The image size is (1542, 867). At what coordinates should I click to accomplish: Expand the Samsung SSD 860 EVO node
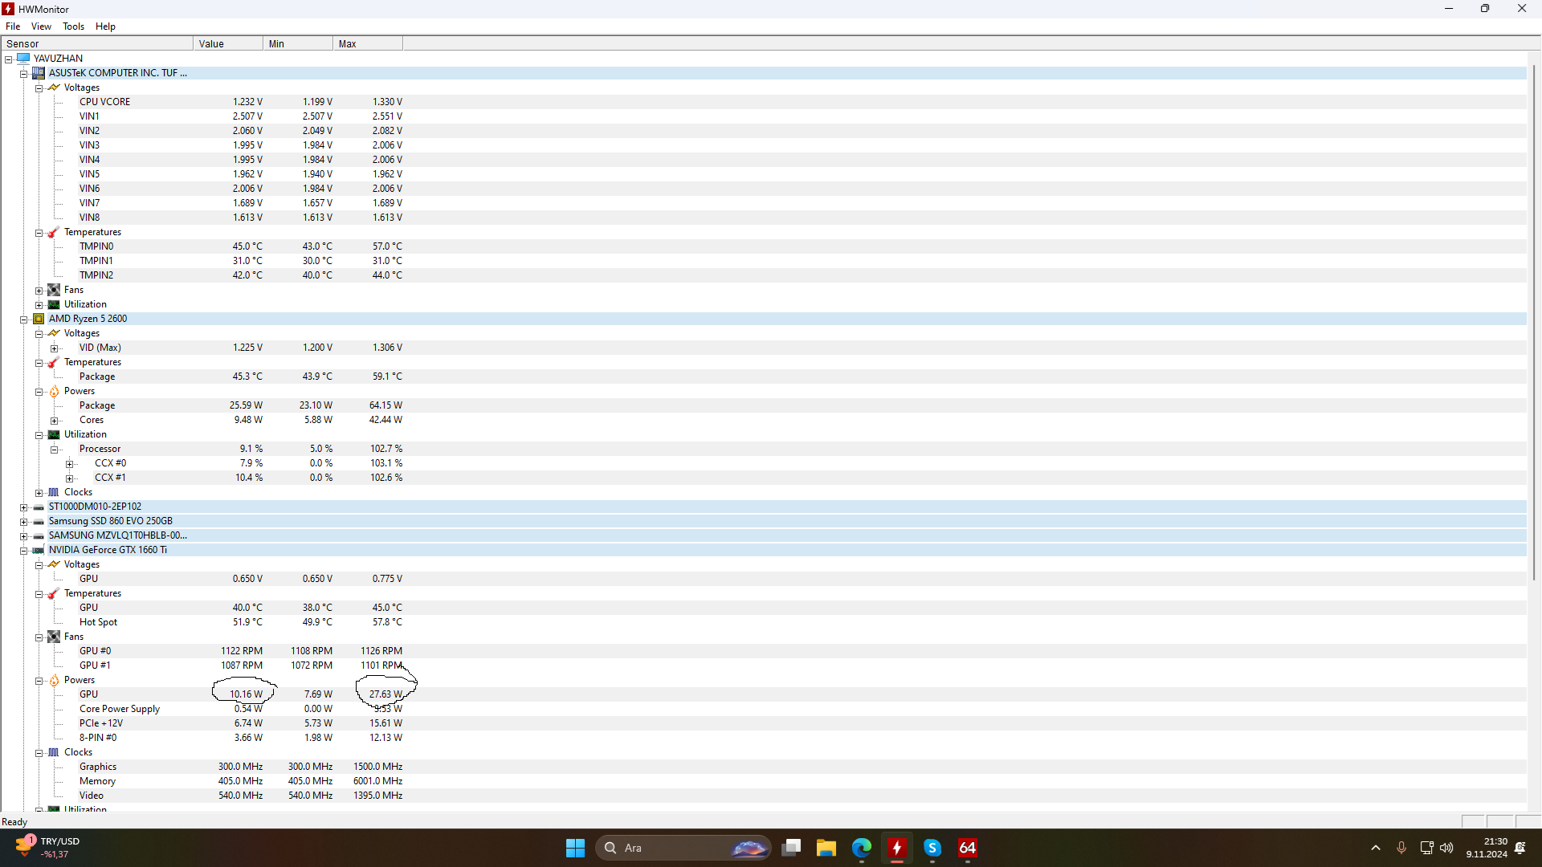point(24,521)
